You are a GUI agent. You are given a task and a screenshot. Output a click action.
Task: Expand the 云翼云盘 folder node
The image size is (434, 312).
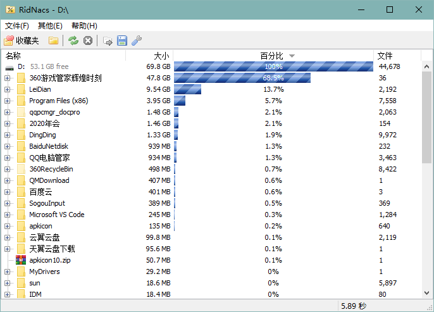click(x=7, y=237)
